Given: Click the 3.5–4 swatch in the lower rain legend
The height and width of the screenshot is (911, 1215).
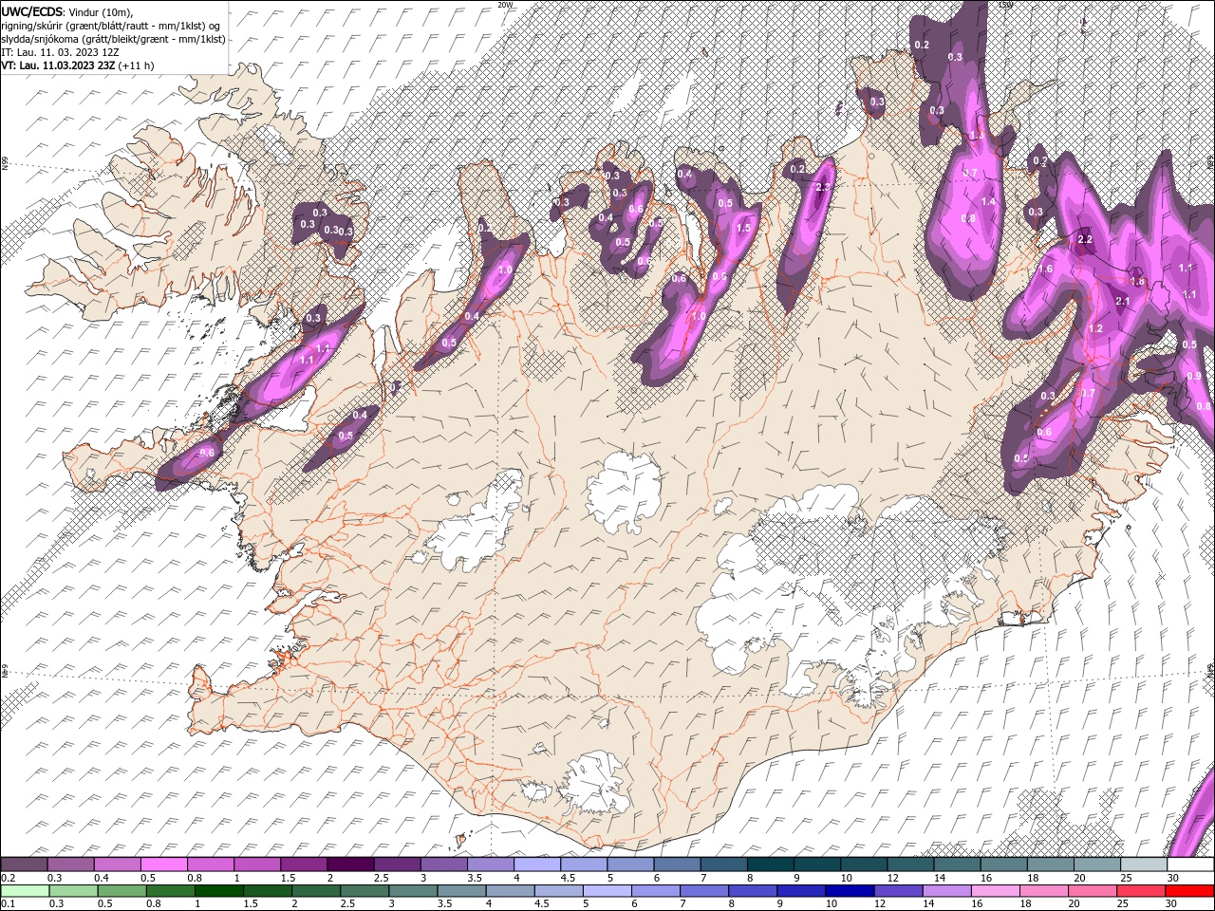Looking at the screenshot, I should click(460, 891).
